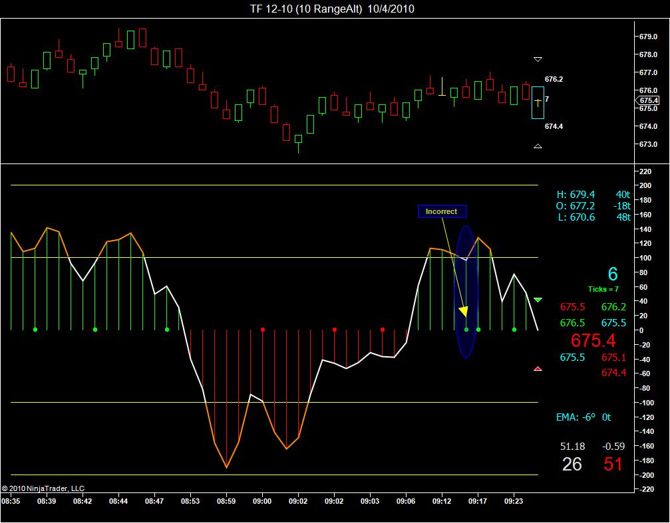
Task: Click the '-0.59' value
Action: point(613,446)
